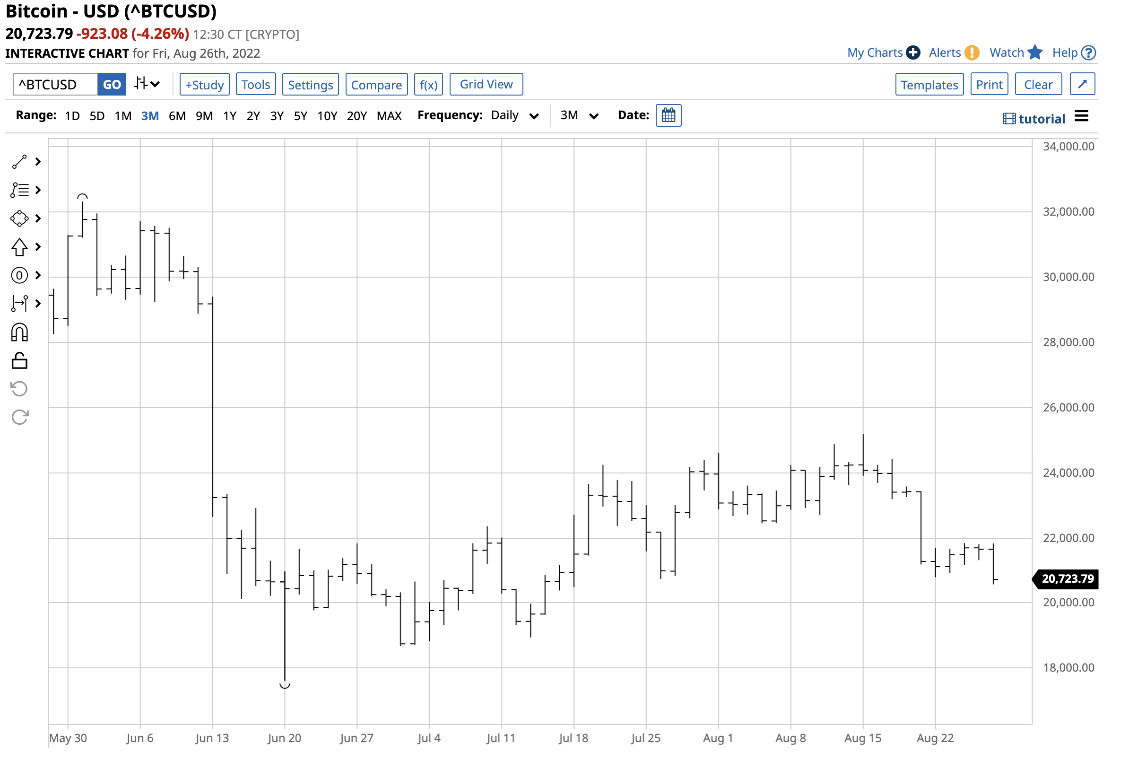1129x770 pixels.
Task: Click the undo arrow icon
Action: [19, 390]
